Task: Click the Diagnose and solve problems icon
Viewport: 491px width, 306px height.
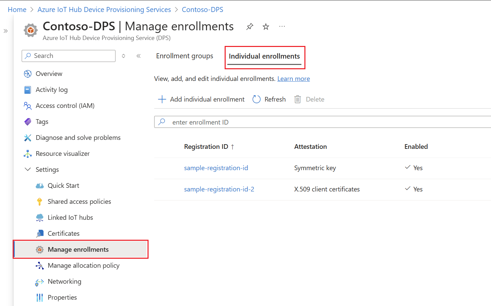Action: pyautogui.click(x=28, y=138)
